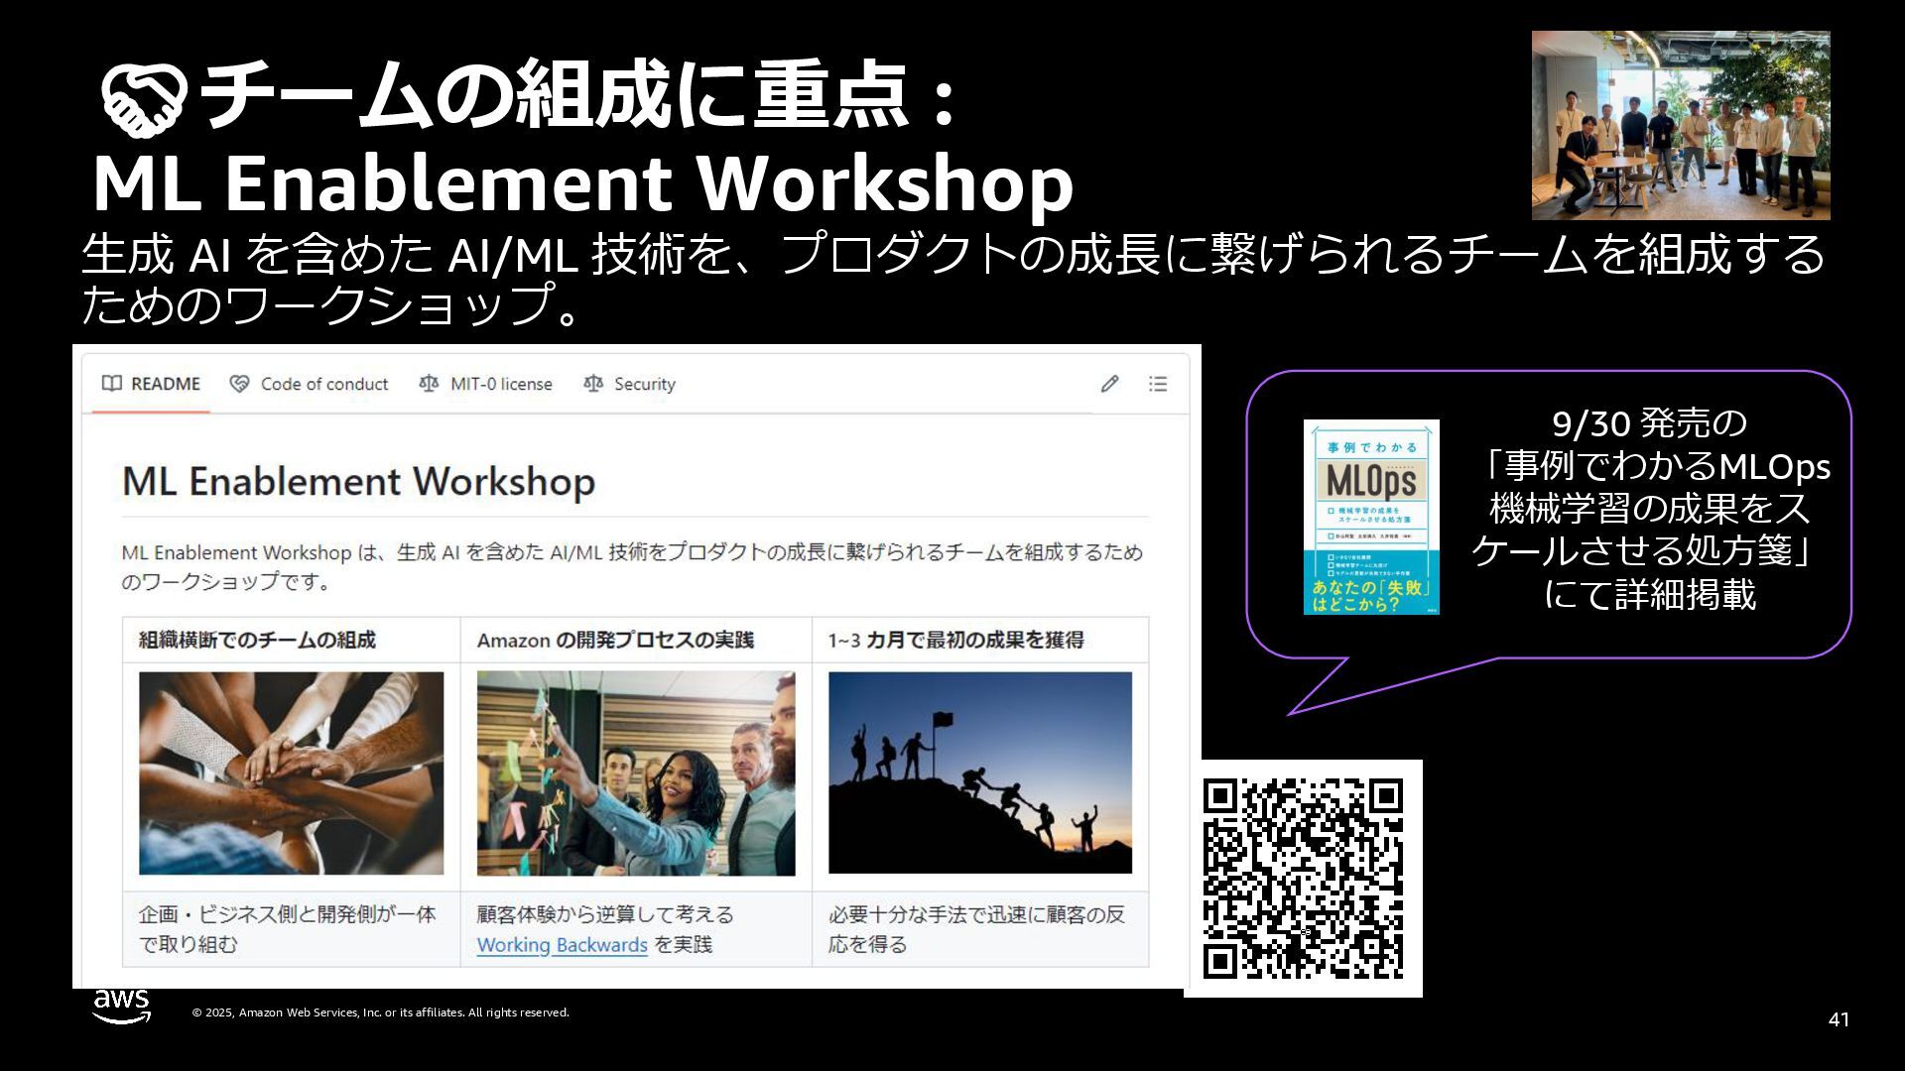This screenshot has width=1905, height=1071.
Task: Click the handshake icon in slide title
Action: point(144,101)
